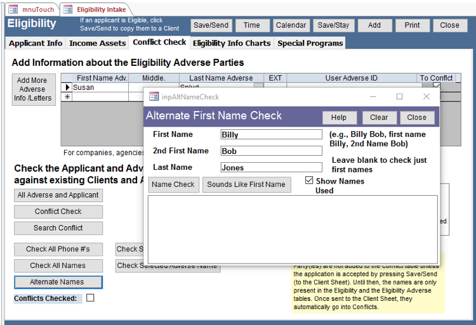Click the Search Conflict button

pos(58,228)
